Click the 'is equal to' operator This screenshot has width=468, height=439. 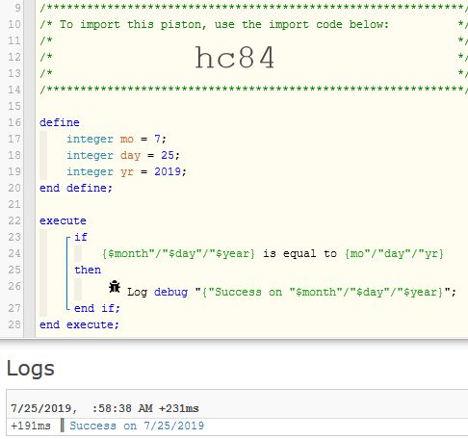(x=299, y=253)
